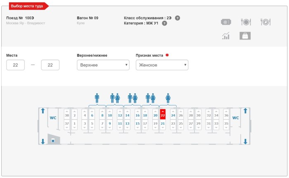This screenshot has height=178, width=289.
Task: Click mixed compartment icon above seats 18-20
Action: click(x=150, y=98)
